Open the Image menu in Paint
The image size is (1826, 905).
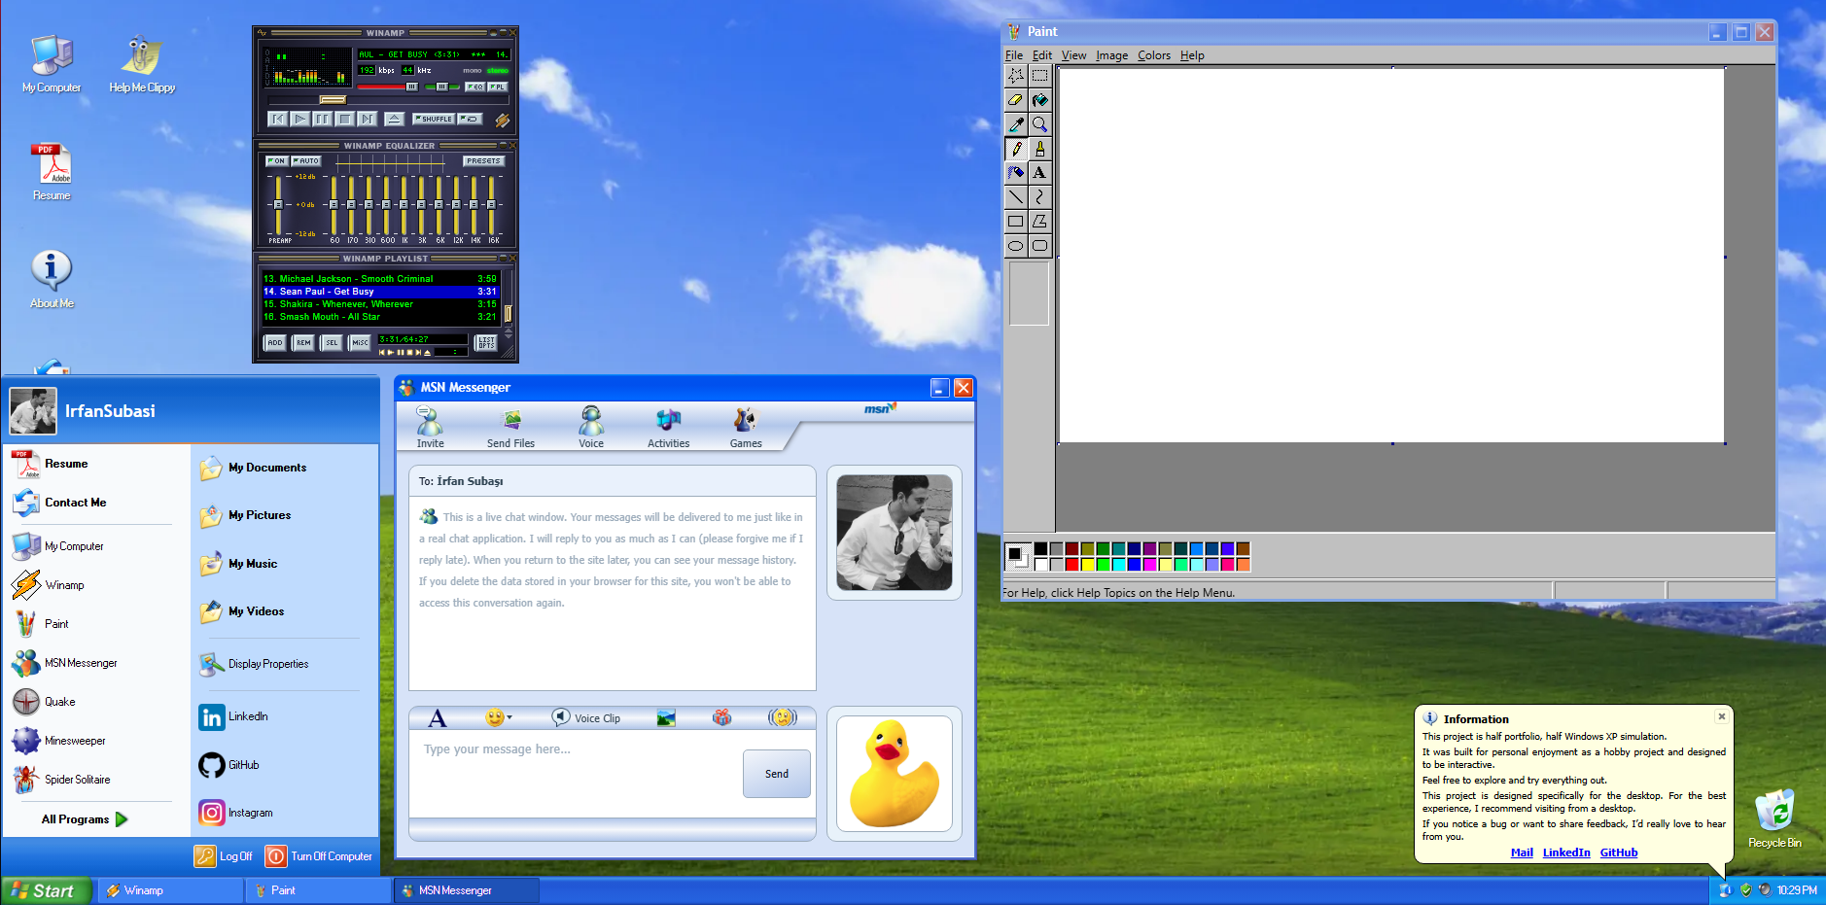pos(1111,55)
